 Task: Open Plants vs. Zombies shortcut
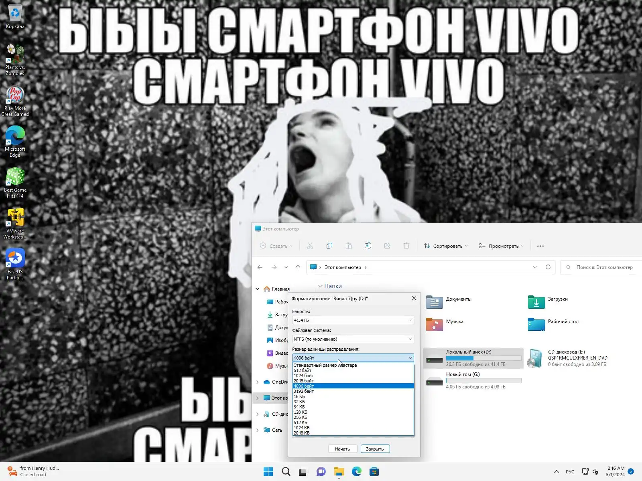(x=15, y=60)
